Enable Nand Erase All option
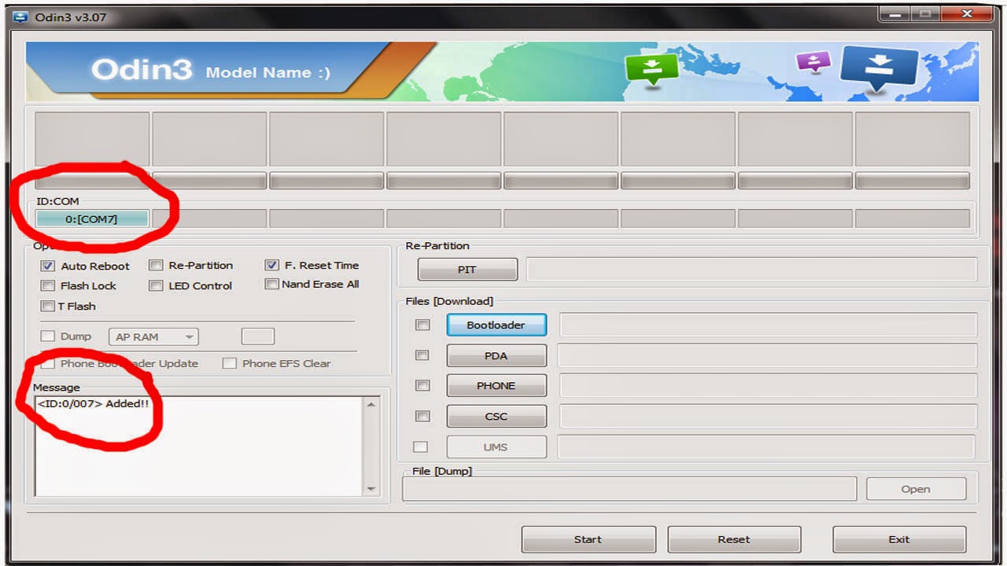The width and height of the screenshot is (1007, 566). tap(272, 284)
